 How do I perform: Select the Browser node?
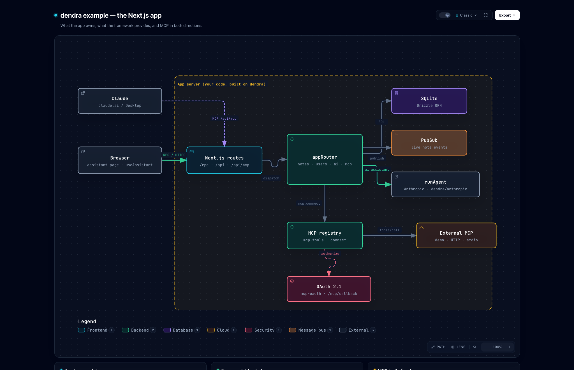120,160
